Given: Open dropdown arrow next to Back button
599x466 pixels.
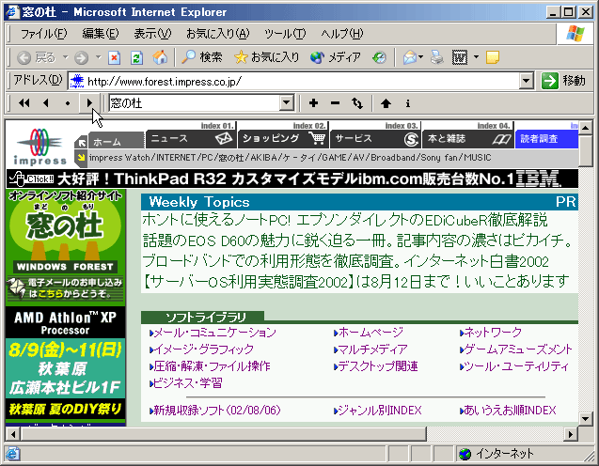Looking at the screenshot, I should (65, 57).
